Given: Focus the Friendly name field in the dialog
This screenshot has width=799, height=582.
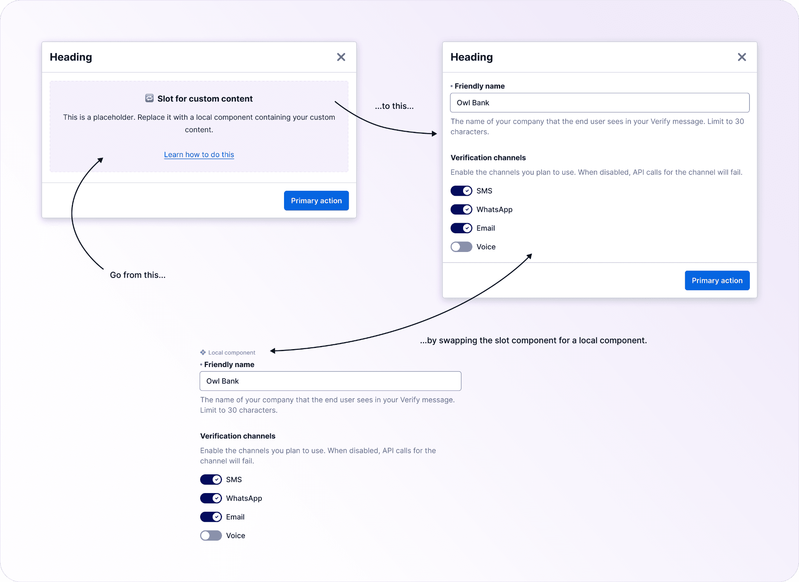Looking at the screenshot, I should pyautogui.click(x=599, y=103).
